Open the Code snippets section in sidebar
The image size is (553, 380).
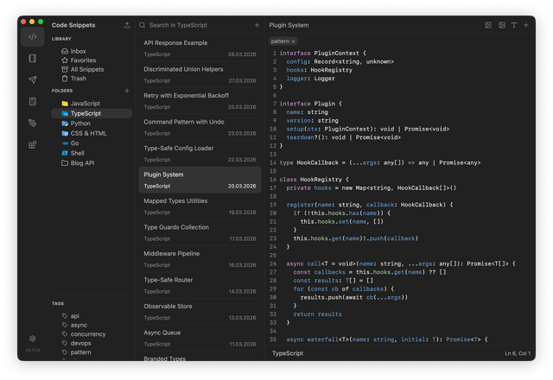click(x=33, y=36)
